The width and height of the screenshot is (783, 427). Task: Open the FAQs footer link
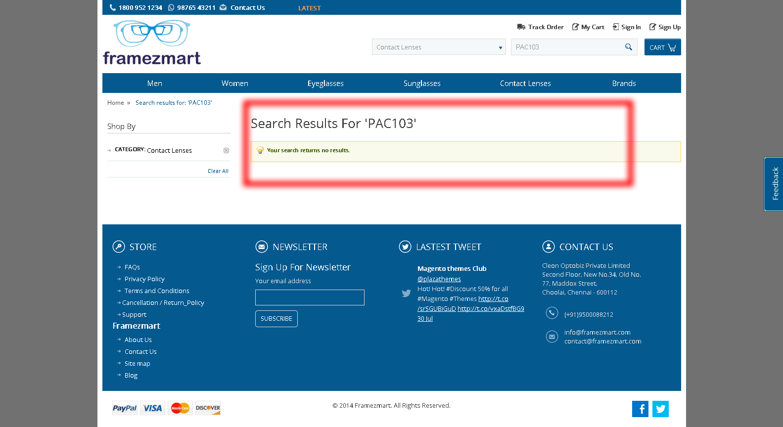(132, 267)
